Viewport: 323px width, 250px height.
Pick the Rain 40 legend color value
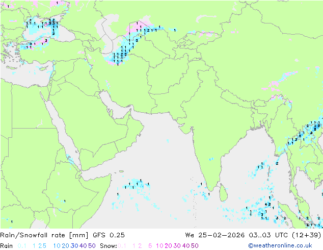tap(83, 246)
